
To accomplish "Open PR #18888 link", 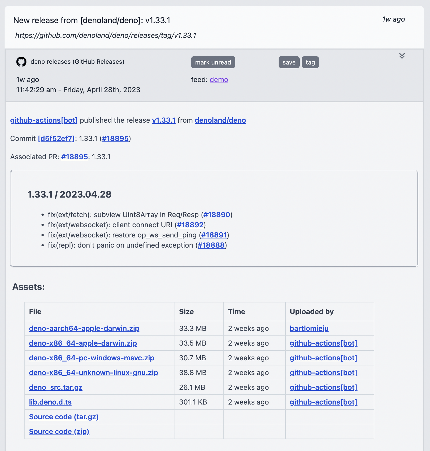I will coord(211,245).
